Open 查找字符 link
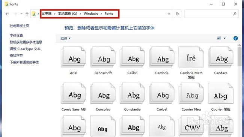 (x=17, y=56)
